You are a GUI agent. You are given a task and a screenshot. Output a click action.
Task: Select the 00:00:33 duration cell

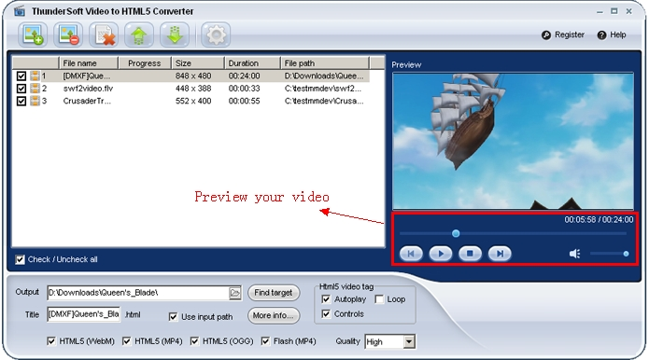(x=245, y=89)
